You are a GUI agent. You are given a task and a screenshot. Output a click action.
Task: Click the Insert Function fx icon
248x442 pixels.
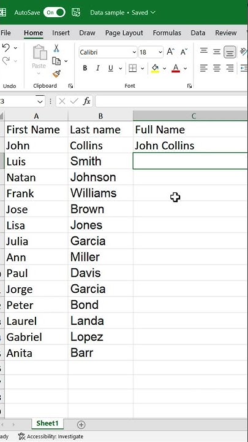click(86, 101)
